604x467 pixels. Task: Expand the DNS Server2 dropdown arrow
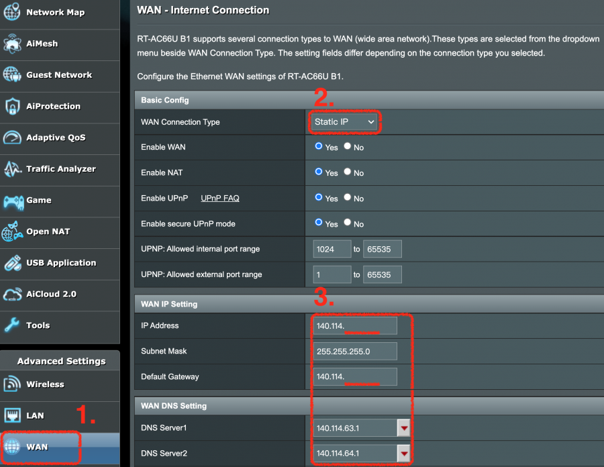click(403, 454)
